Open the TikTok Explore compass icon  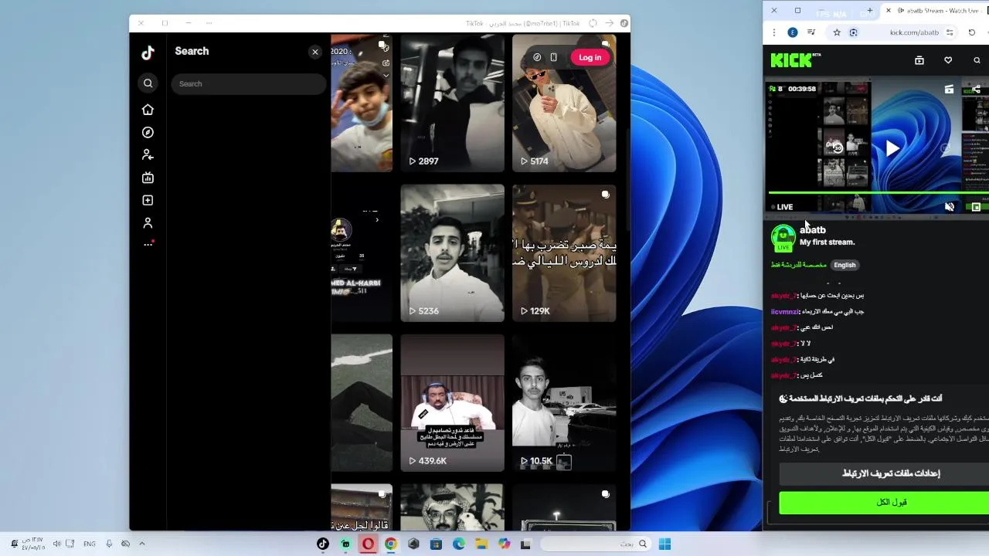click(x=148, y=132)
